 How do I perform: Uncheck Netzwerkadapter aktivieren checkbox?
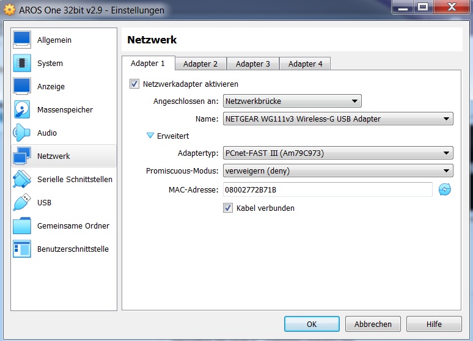[x=134, y=84]
